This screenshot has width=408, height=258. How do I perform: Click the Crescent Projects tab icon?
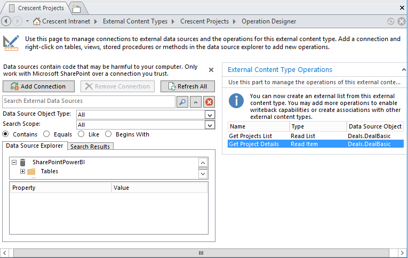click(12, 9)
